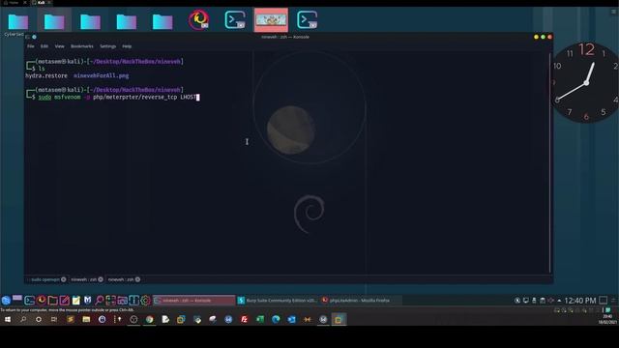The height and width of the screenshot is (348, 619).
Task: Open Konsole Bookmarks menu
Action: point(81,46)
